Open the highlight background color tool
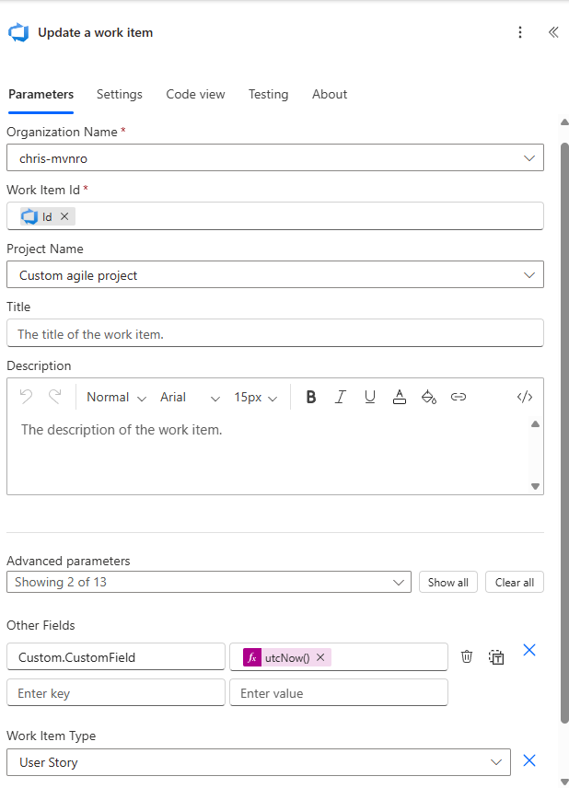Screen dimensions: 569x788 point(428,397)
